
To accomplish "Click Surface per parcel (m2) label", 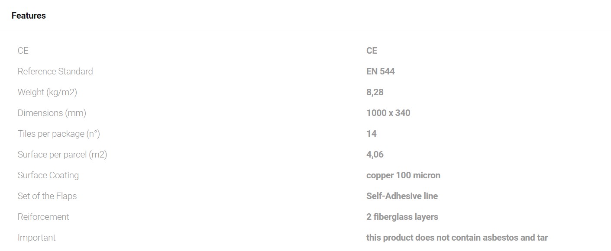I will [62, 154].
